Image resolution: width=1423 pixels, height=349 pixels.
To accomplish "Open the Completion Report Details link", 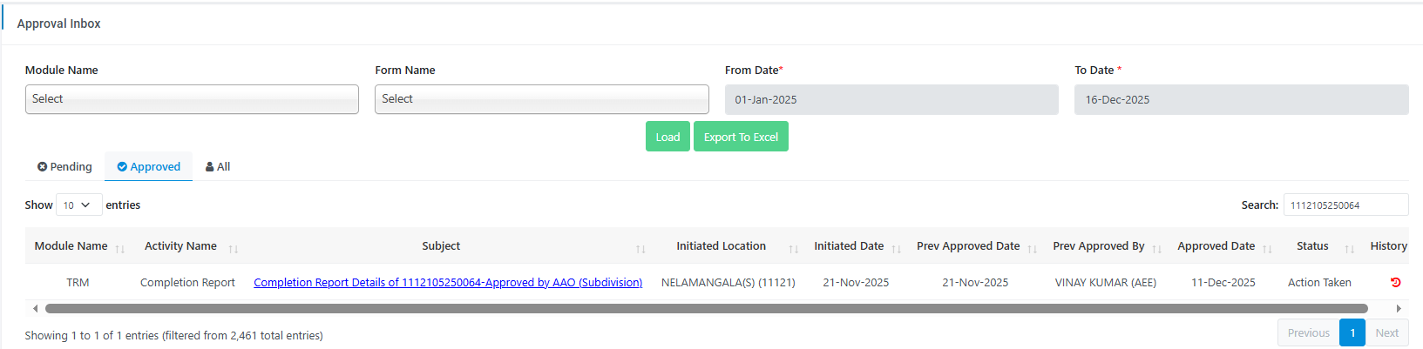I will 448,282.
